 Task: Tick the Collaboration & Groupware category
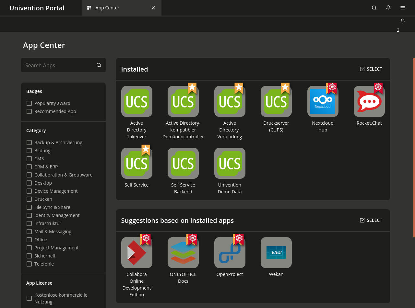click(29, 175)
